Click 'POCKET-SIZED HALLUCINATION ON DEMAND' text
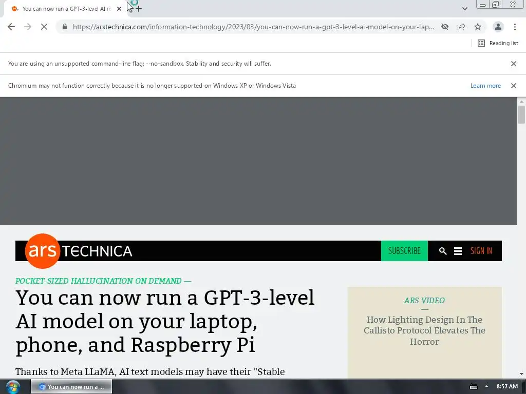 [98, 281]
